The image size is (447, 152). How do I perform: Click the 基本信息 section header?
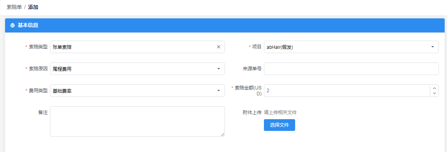coord(225,25)
